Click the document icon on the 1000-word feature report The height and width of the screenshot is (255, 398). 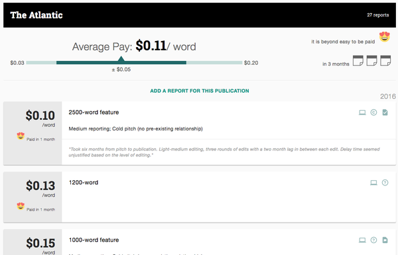coord(385,240)
